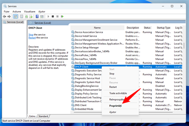Click the Refresh toolbar icon
Viewport: 189px width, 126px height.
point(27,17)
